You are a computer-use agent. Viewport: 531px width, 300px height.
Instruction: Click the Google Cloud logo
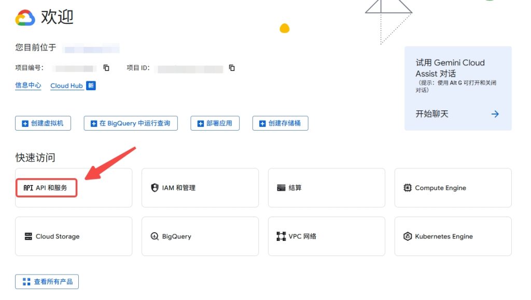25,18
